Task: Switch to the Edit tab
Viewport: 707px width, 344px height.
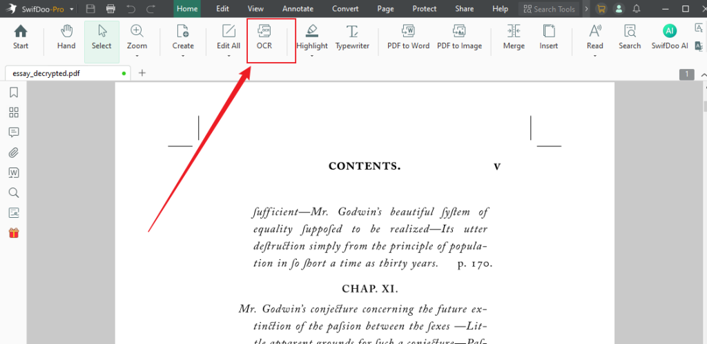Action: [x=222, y=8]
